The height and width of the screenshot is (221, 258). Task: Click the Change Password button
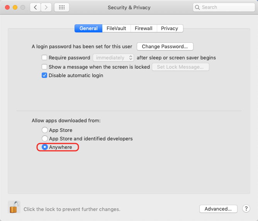(165, 47)
